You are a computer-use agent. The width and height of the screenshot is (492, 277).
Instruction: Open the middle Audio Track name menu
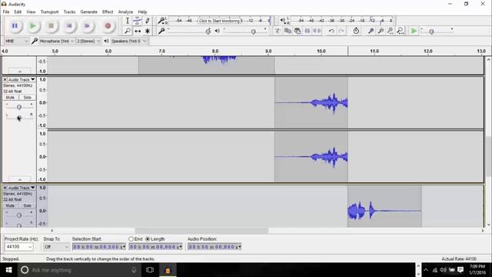22,80
